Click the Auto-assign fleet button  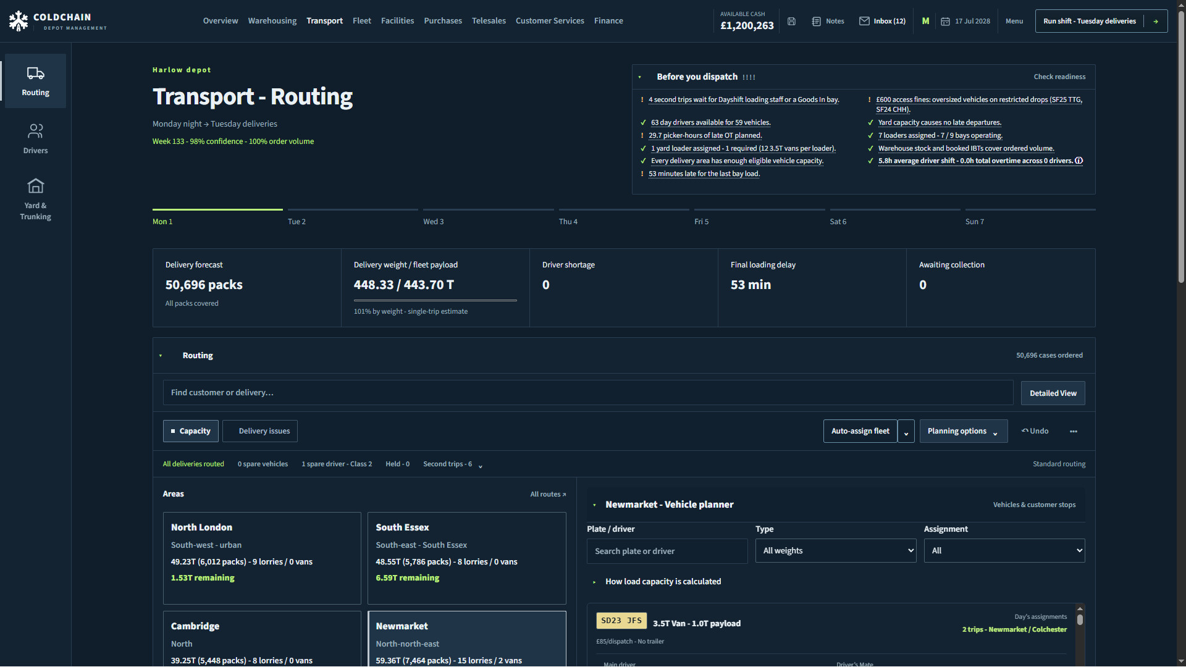pyautogui.click(x=860, y=431)
